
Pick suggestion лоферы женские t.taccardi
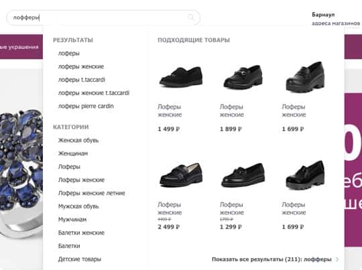click(x=94, y=93)
